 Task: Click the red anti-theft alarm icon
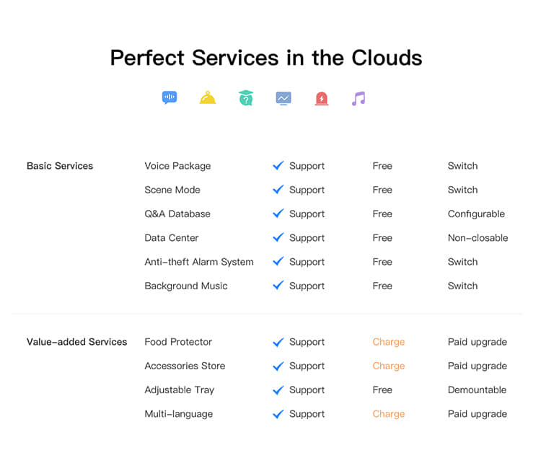(322, 98)
